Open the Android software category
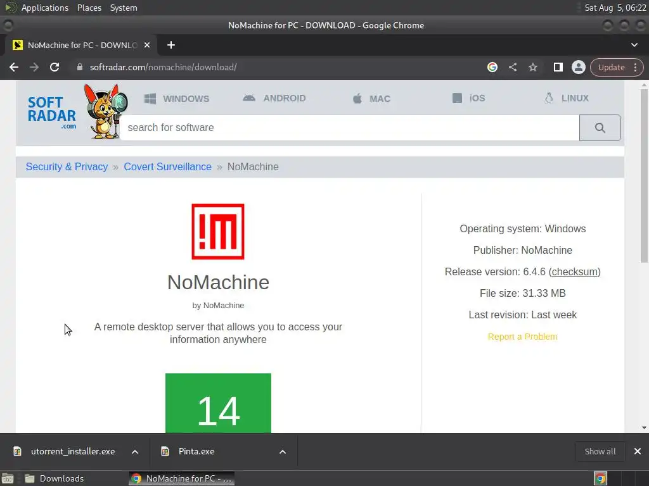This screenshot has height=486, width=649. [274, 98]
